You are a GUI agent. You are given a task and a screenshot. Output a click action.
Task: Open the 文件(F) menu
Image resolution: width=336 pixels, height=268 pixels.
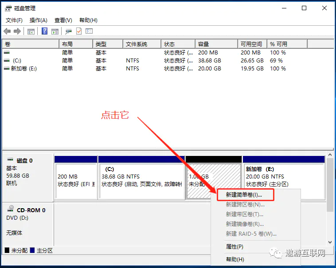14,20
